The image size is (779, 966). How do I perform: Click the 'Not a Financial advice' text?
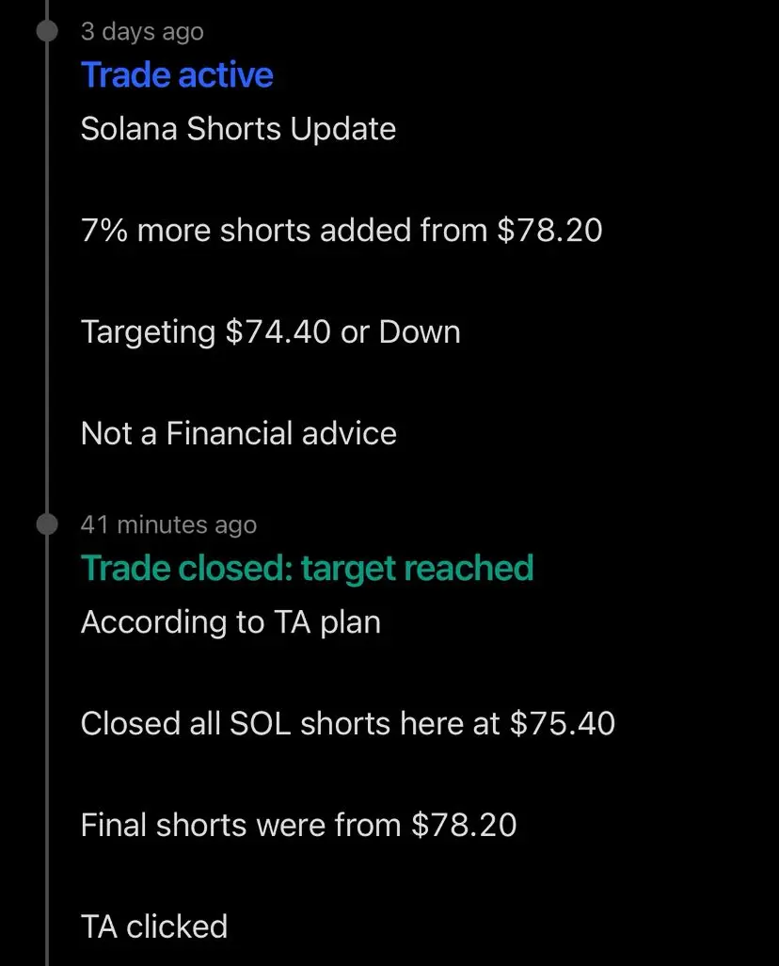tap(238, 433)
